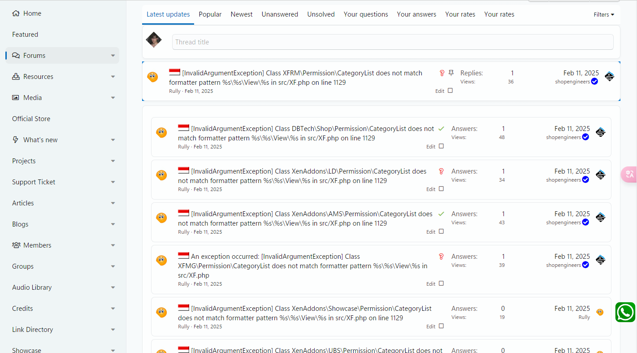Switch to the Unanswered tab
Viewport: 637px width, 353px height.
(280, 14)
